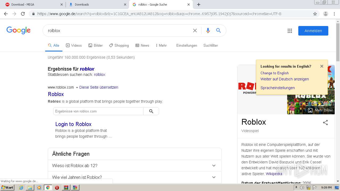Click the corrected roblox suggestion link
Image resolution: width=340 pixels, height=191 pixels.
pos(87,69)
